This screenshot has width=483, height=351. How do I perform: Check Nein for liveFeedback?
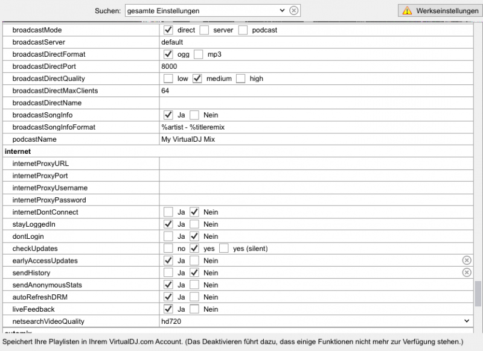click(194, 309)
